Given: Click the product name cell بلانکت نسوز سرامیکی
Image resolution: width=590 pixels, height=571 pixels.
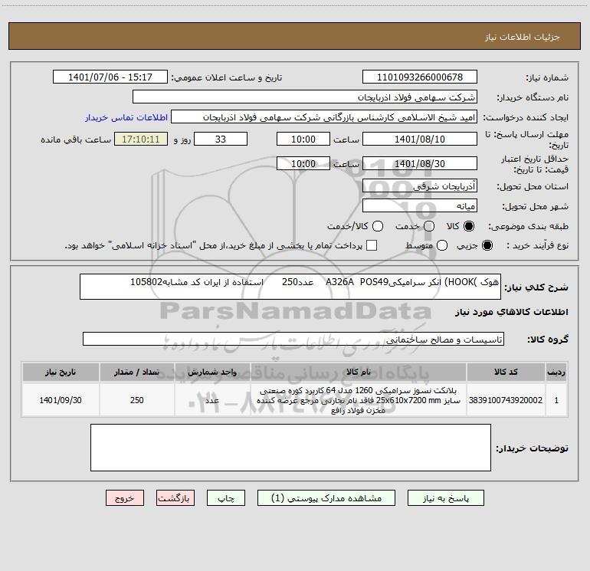Looking at the screenshot, I should (359, 400).
